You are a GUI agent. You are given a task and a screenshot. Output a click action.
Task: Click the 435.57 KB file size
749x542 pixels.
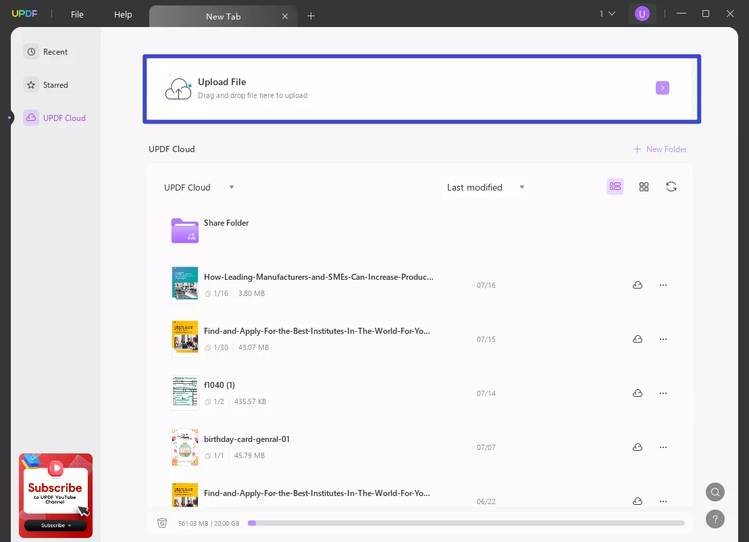pyautogui.click(x=250, y=401)
